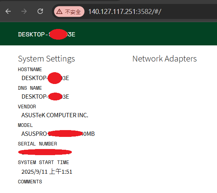Open the 不安全 security warning badge
Screen dimensions: 217x193
point(69,11)
